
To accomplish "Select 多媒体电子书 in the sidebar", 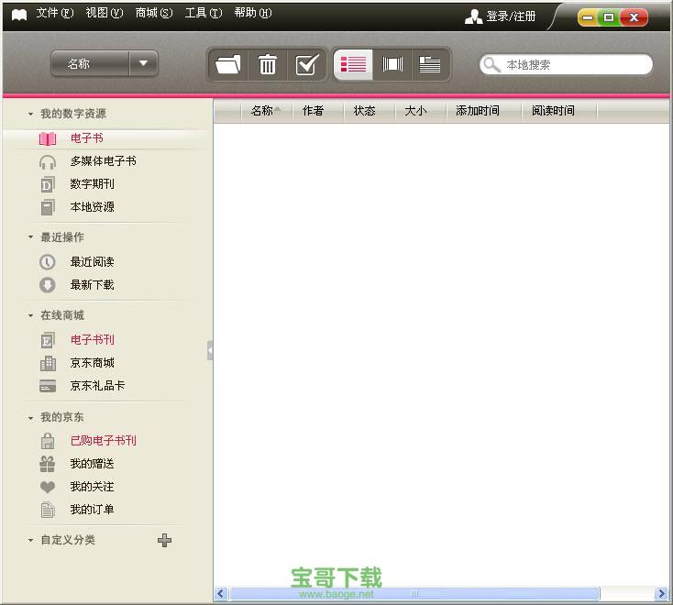I will 104,161.
